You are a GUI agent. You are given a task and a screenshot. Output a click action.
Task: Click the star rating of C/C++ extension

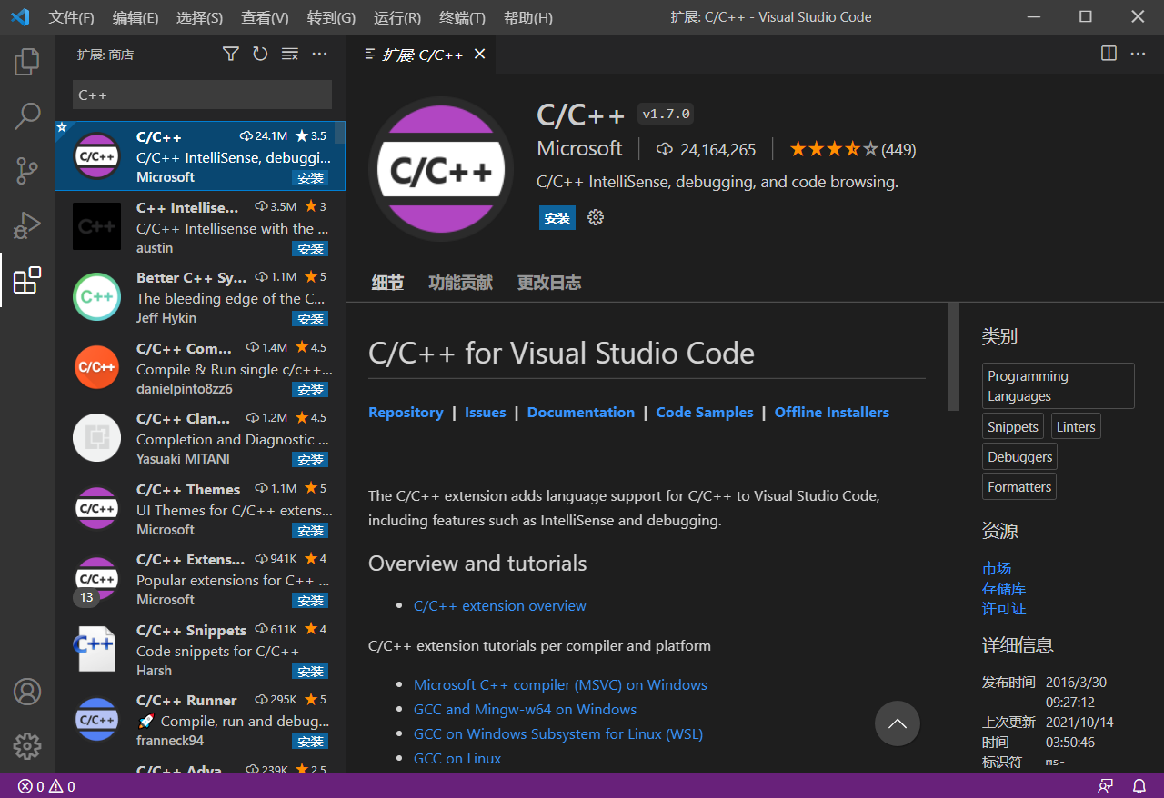(x=834, y=149)
